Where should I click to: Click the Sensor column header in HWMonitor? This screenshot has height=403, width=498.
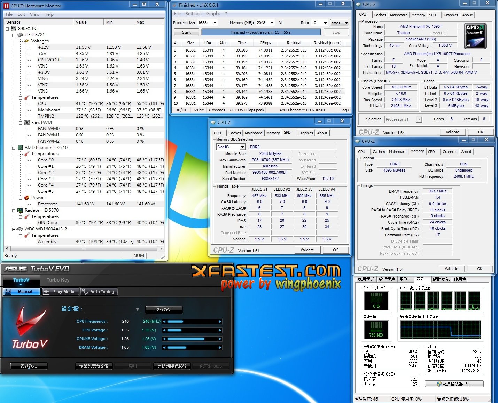click(39, 22)
